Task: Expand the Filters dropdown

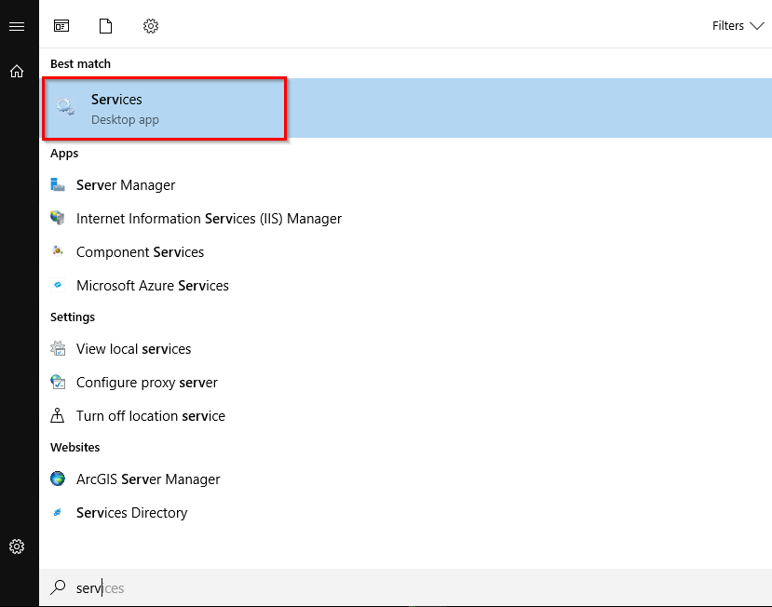Action: click(738, 25)
